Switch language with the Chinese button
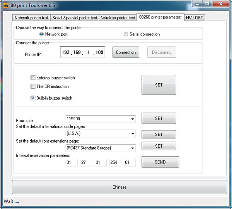Screen dimensions: 232x209 click(x=119, y=187)
